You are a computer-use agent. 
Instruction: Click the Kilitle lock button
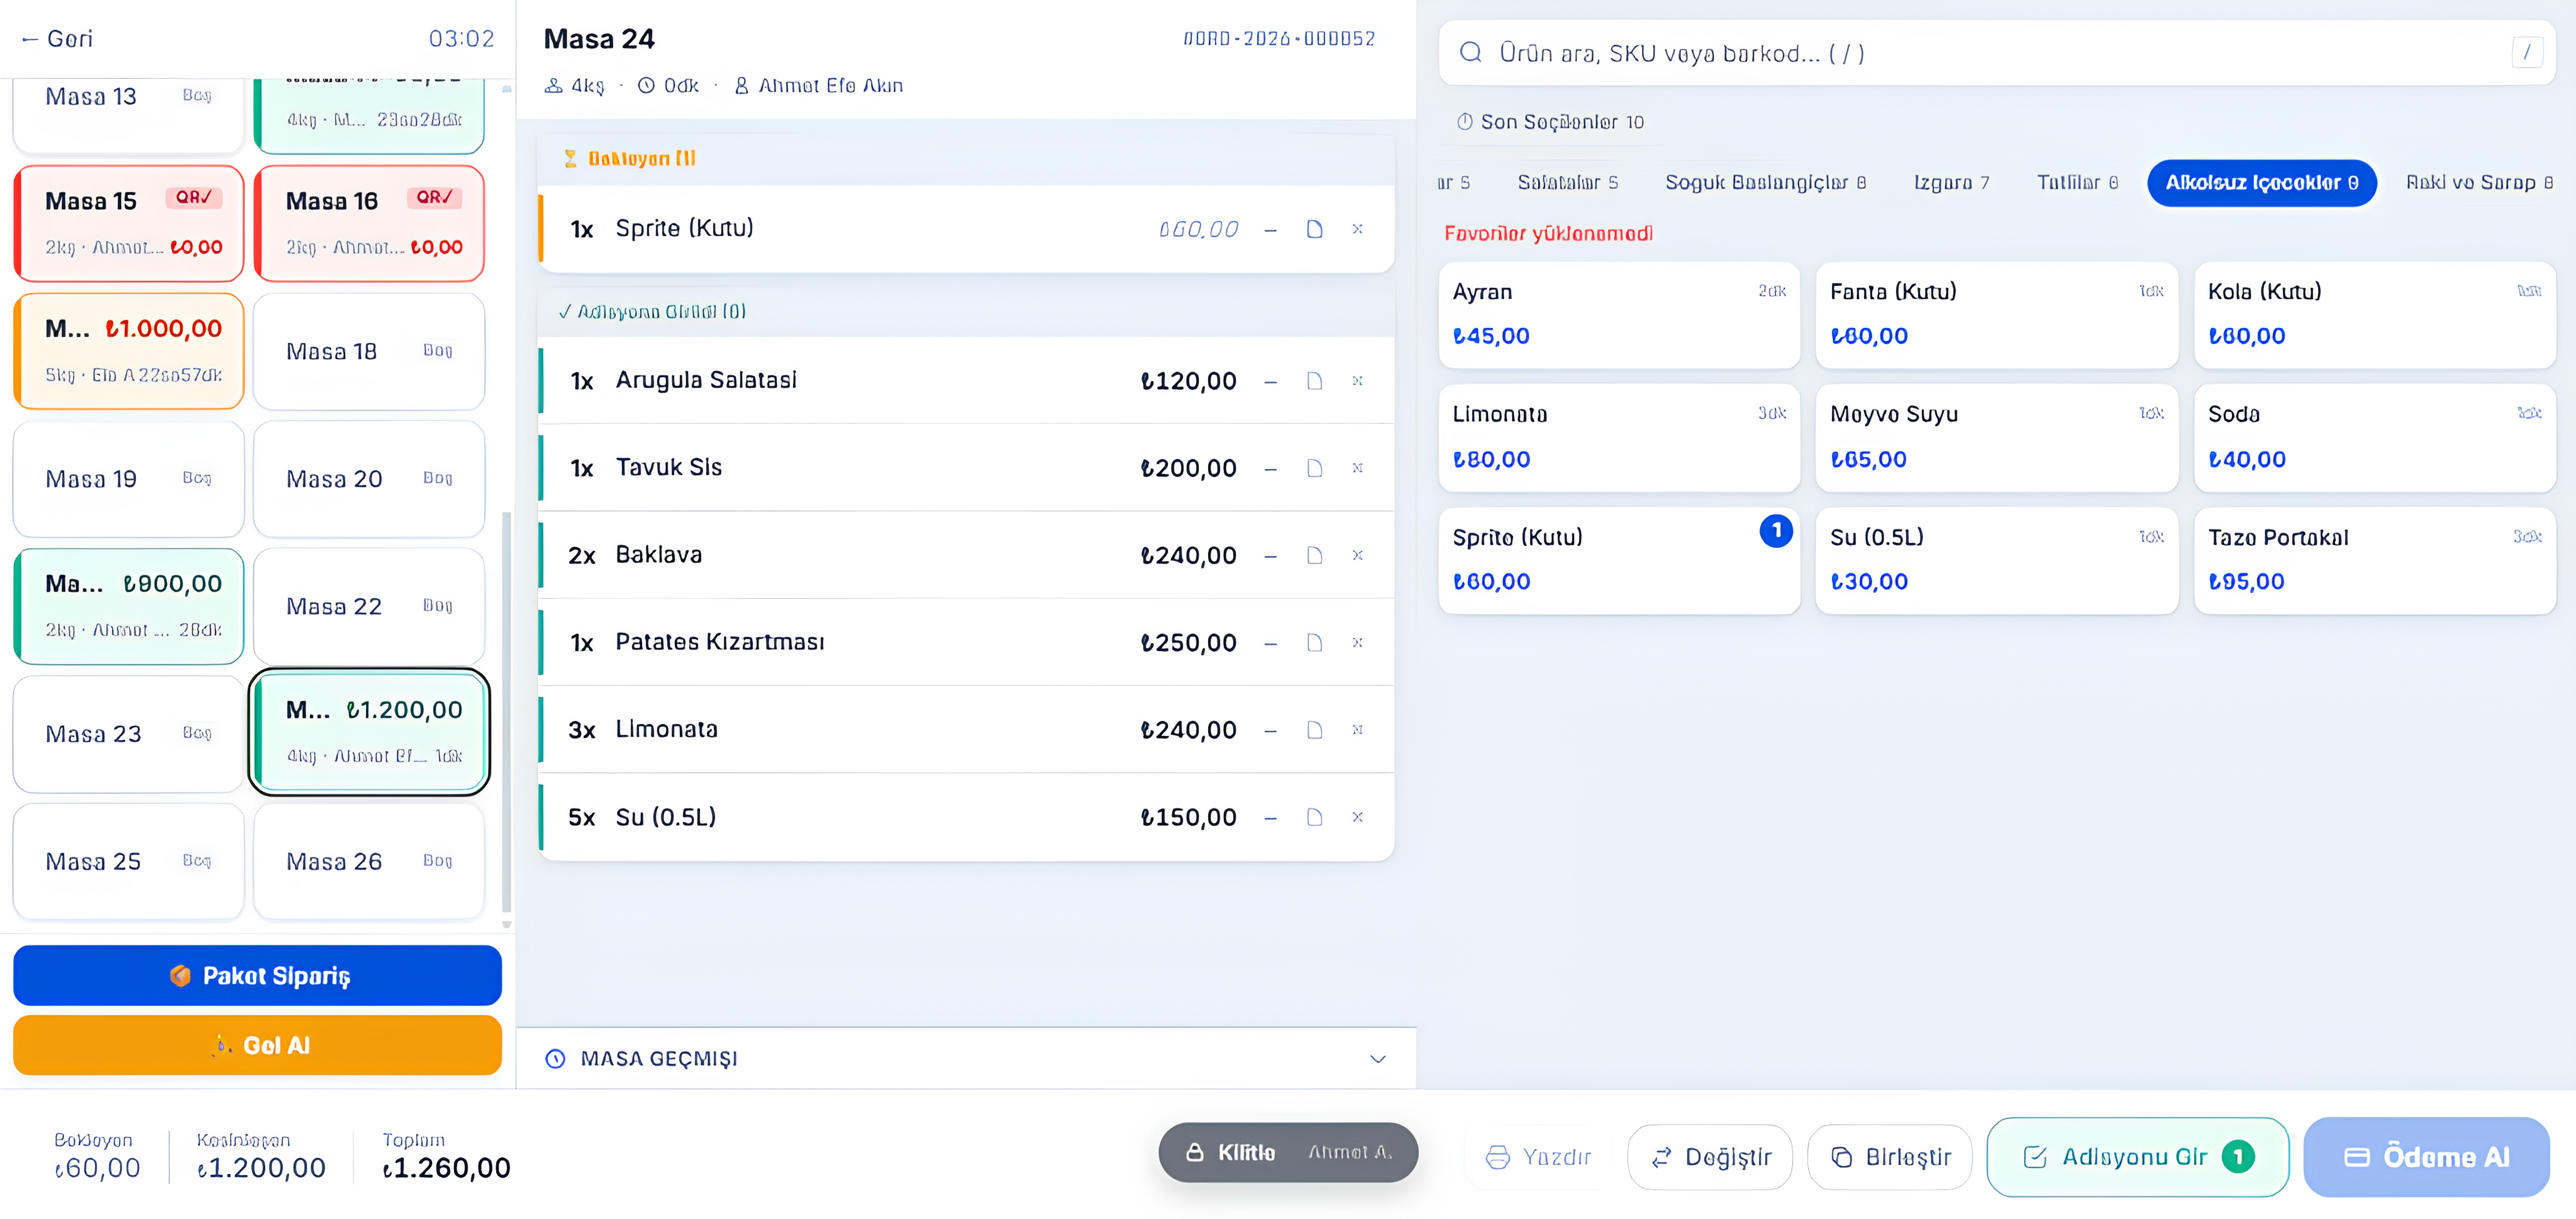coord(1288,1152)
